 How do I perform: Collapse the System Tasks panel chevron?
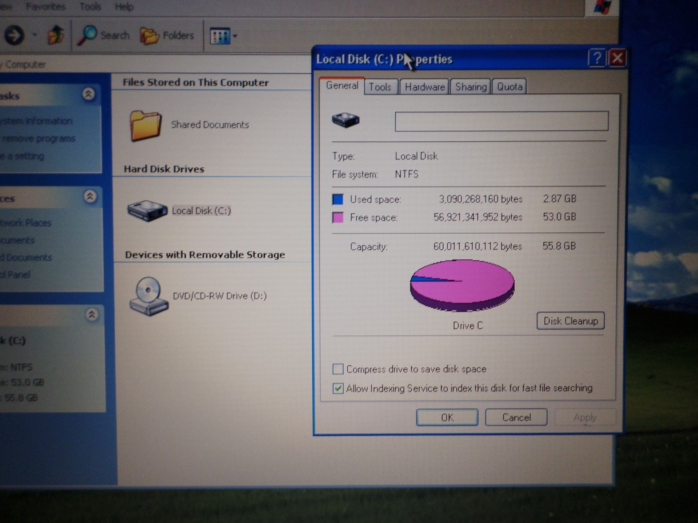pos(89,94)
